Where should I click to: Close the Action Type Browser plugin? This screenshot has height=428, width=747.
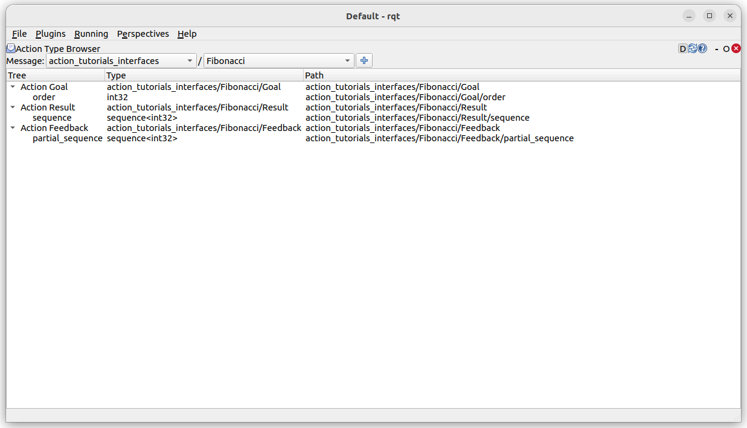736,49
